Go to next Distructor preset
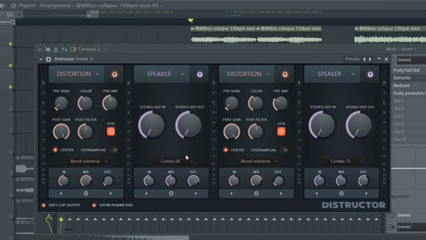The image size is (426, 240). [370, 59]
